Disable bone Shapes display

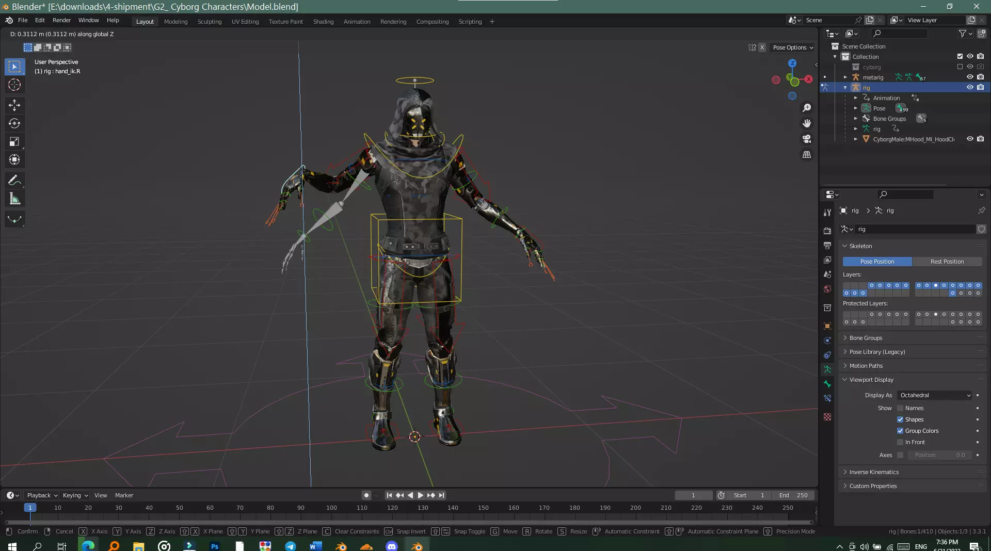(x=900, y=419)
